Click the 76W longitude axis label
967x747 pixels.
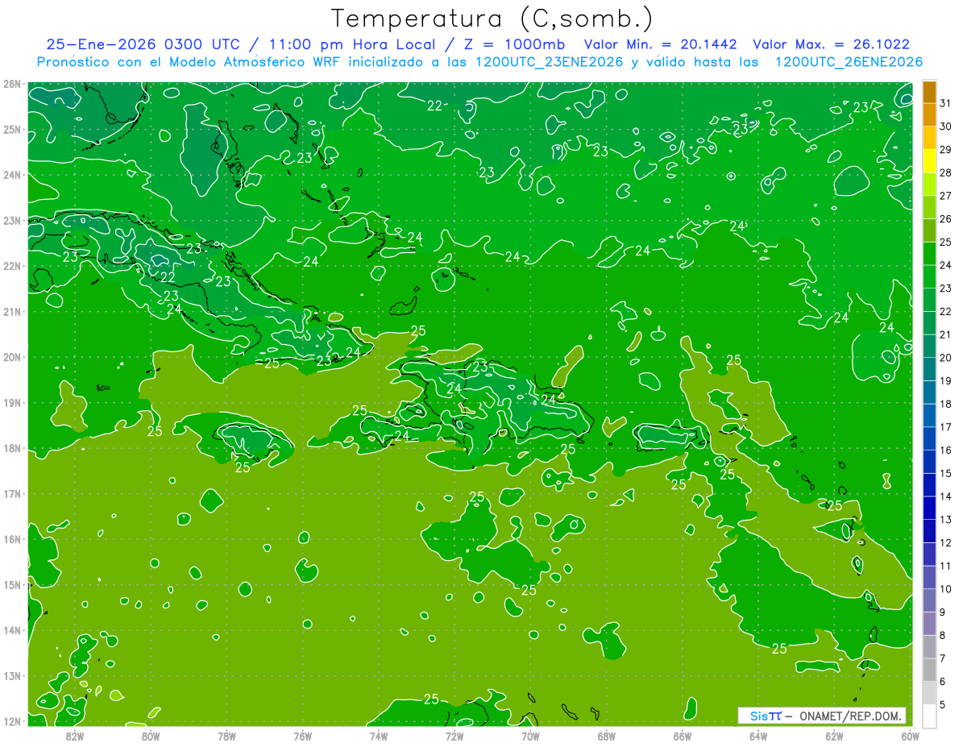(x=302, y=737)
